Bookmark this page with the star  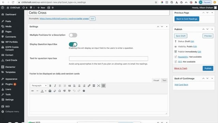click(x=156, y=2)
